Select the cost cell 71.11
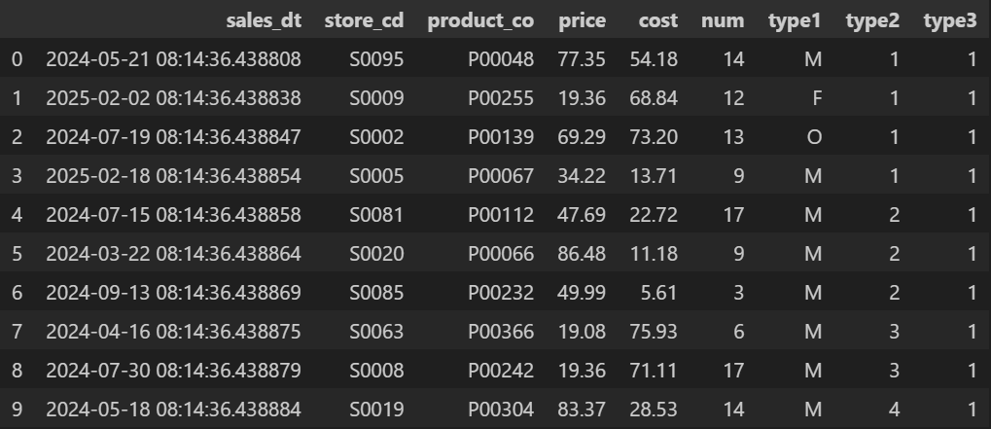 [654, 371]
